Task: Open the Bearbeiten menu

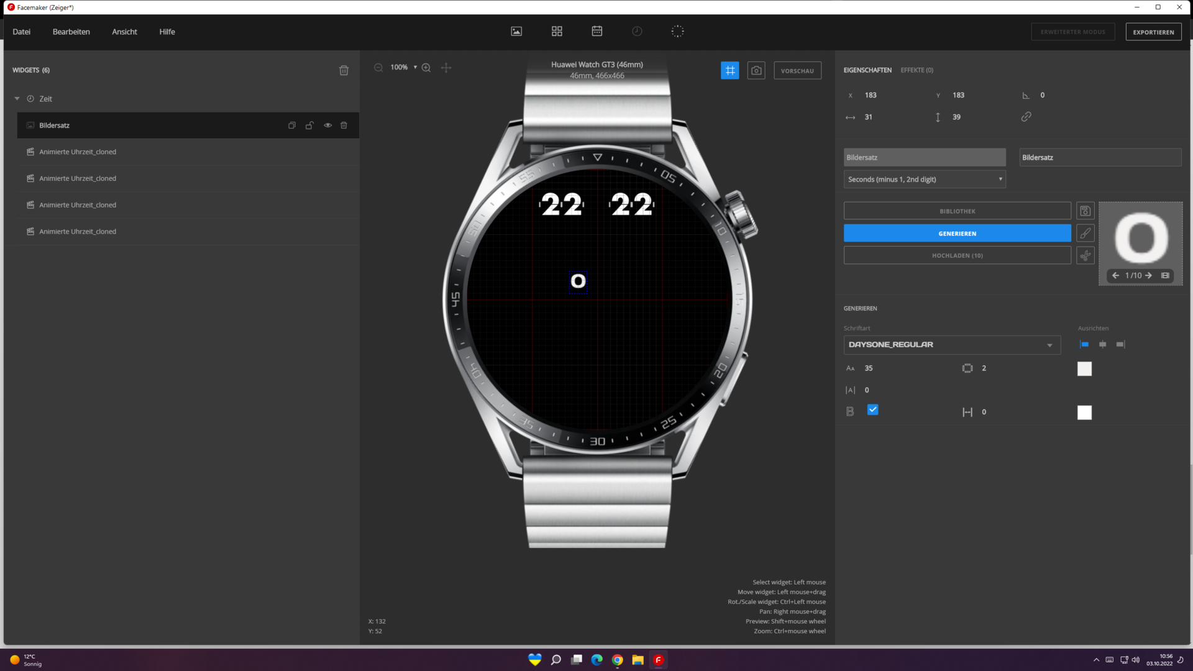Action: click(71, 32)
